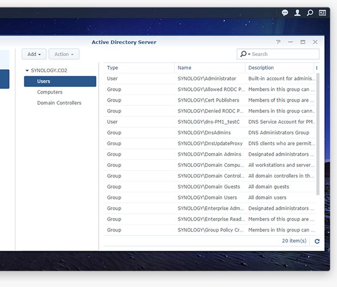Select the SYNOLOGY\Domain Control... row
This screenshot has width=337, height=287.
coord(210,176)
